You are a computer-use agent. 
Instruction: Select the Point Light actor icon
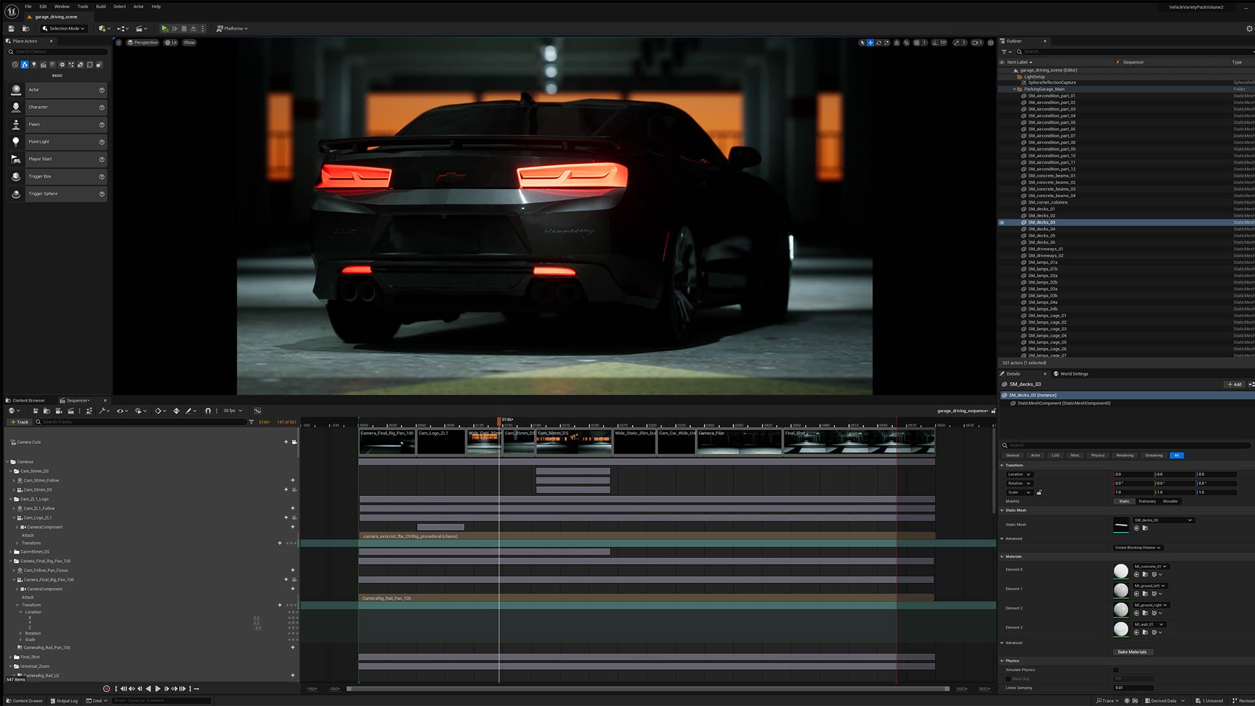[x=16, y=142]
